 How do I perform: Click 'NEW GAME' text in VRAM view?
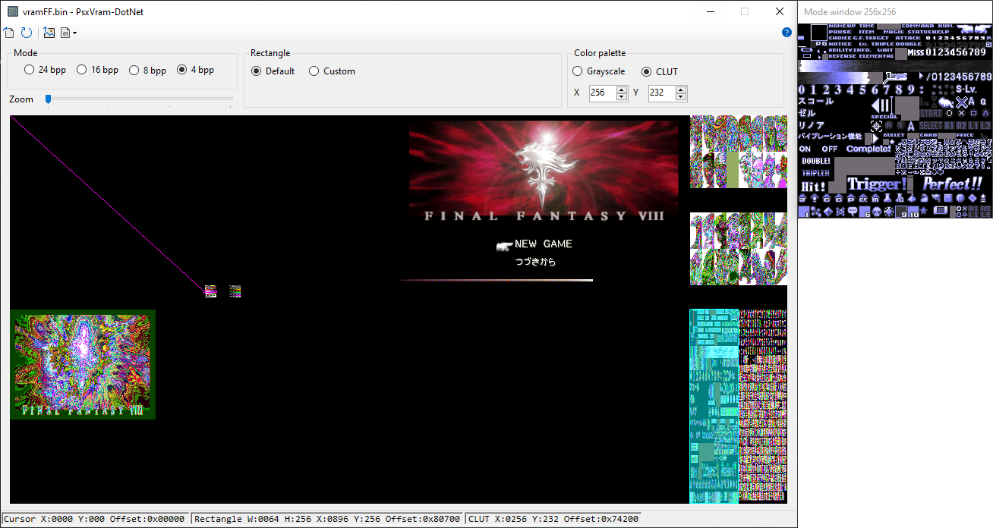544,244
